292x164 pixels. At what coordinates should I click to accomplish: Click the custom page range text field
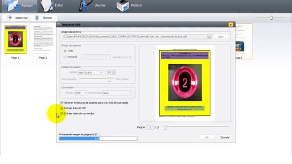(96, 57)
